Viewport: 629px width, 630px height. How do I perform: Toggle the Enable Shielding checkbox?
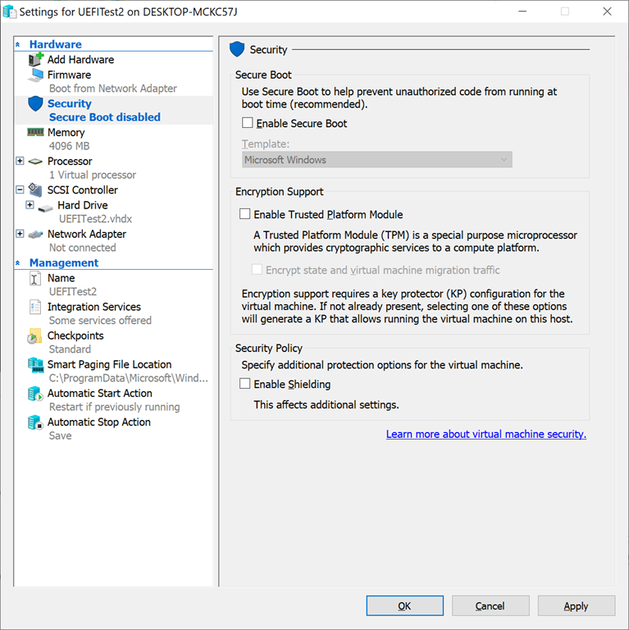[244, 384]
